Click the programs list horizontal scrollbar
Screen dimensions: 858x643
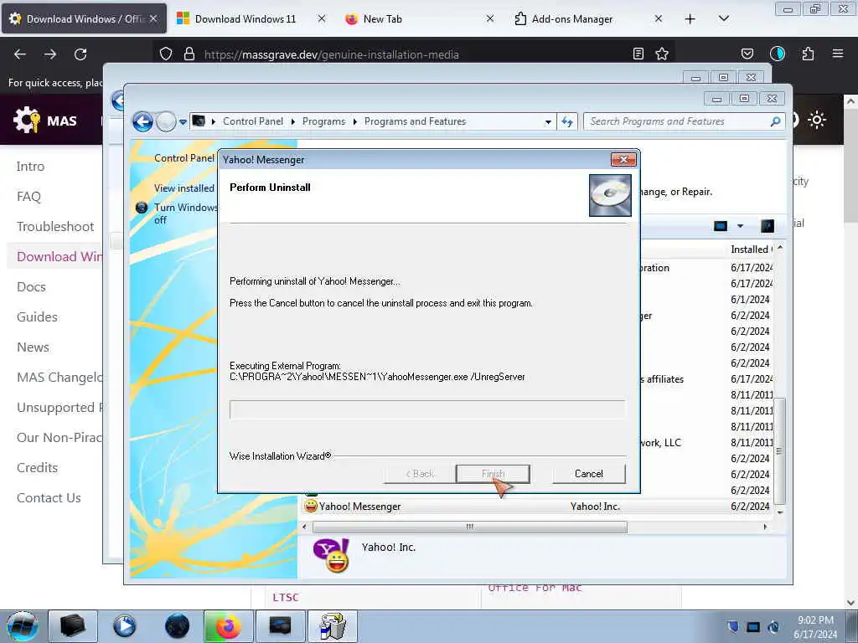click(469, 527)
